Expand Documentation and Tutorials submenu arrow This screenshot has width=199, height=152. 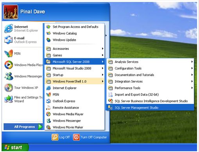pyautogui.click(x=192, y=75)
